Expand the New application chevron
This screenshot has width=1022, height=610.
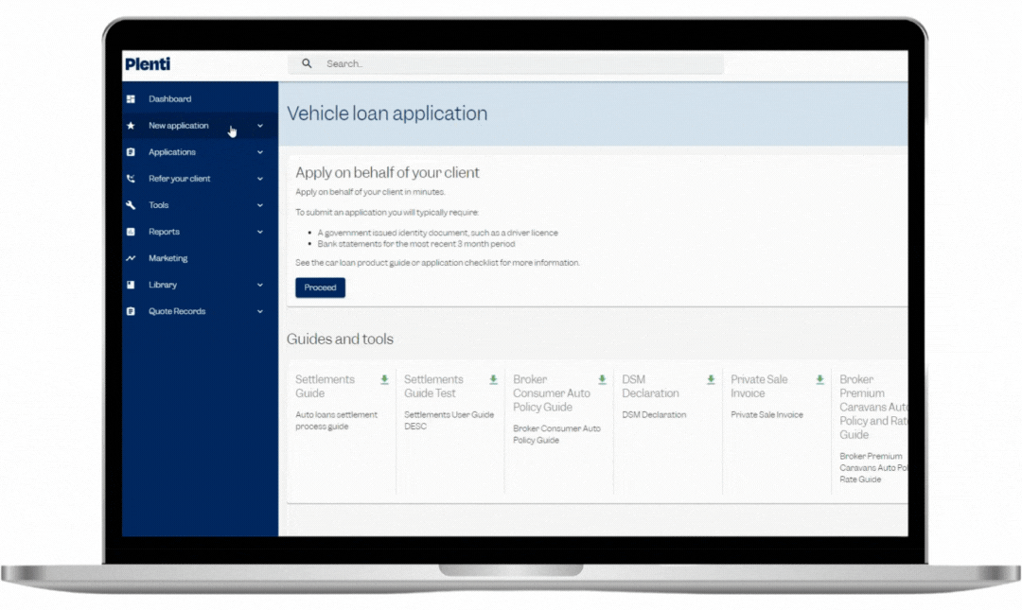260,126
